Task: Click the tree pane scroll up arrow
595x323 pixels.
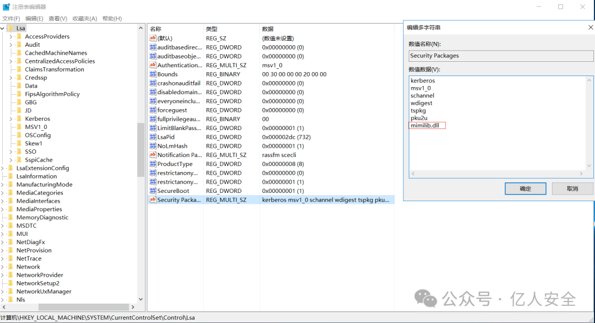Action: tap(141, 28)
